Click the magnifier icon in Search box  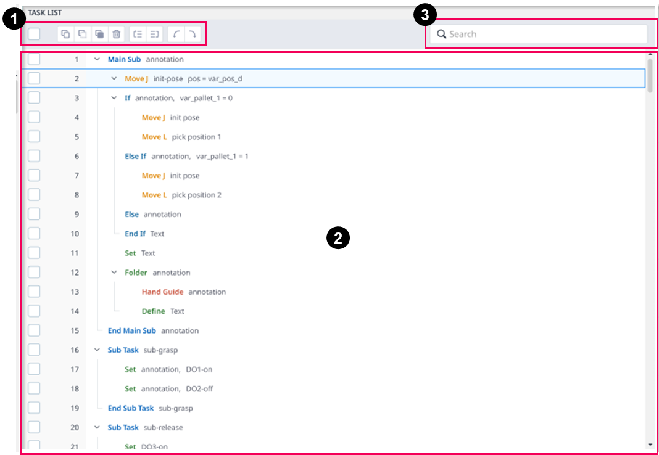coord(441,34)
